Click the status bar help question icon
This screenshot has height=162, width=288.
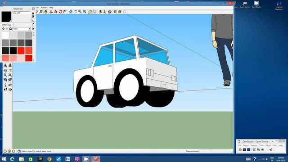(x=19, y=151)
